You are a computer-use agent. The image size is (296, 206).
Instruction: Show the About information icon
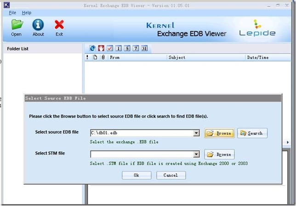pos(38,28)
